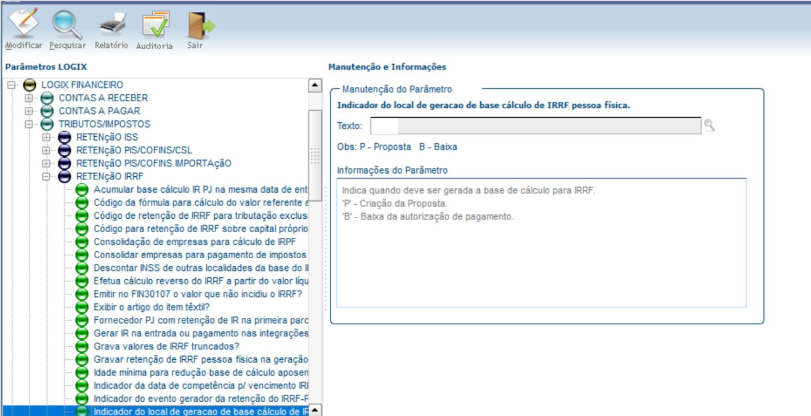811x416 pixels.
Task: Click the magnifier icon beside the Texto field
Action: point(709,125)
